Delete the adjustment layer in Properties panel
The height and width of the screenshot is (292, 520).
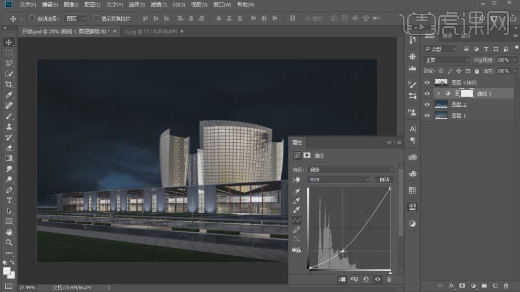coord(389,279)
